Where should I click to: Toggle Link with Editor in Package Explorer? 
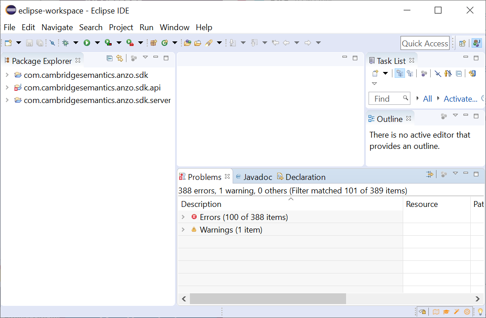coord(120,58)
